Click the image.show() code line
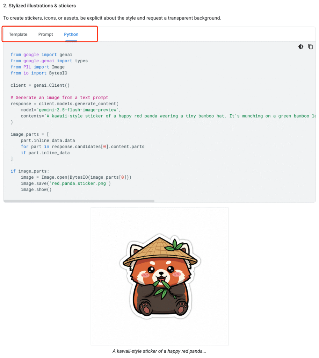Viewport: 319px width, 358px height. tap(36, 189)
